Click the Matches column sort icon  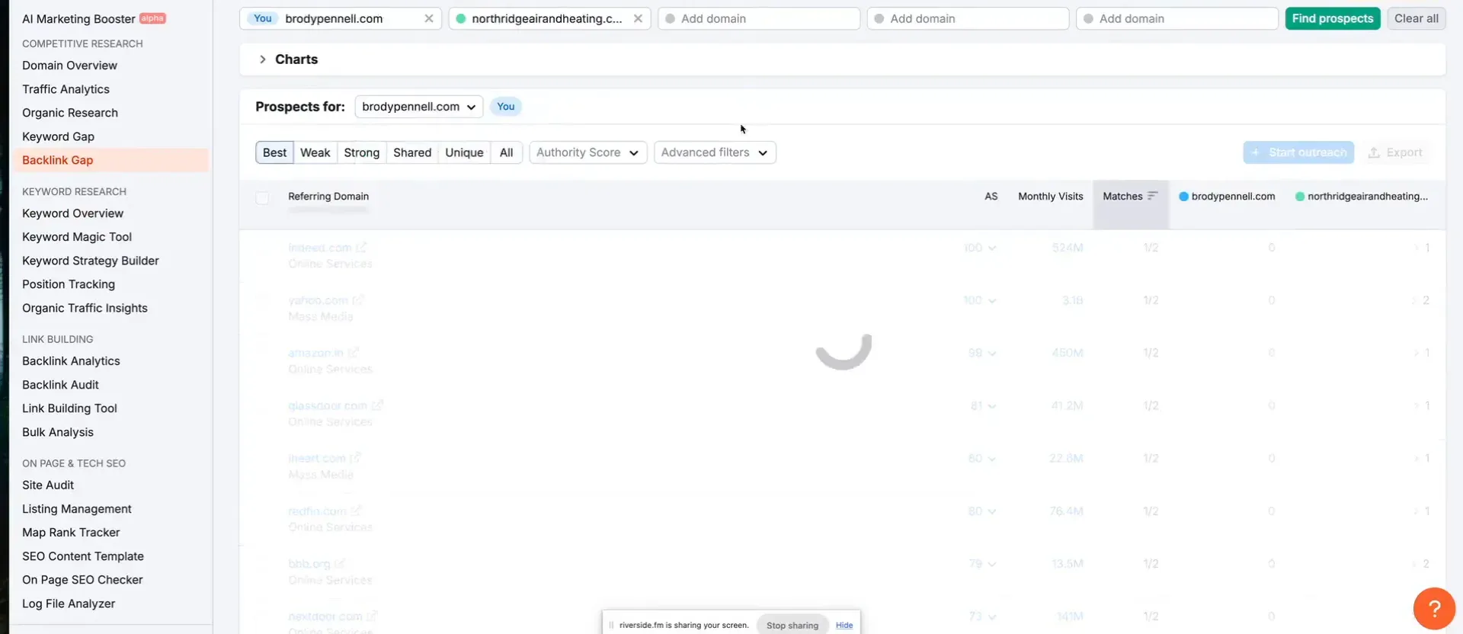(x=1152, y=196)
